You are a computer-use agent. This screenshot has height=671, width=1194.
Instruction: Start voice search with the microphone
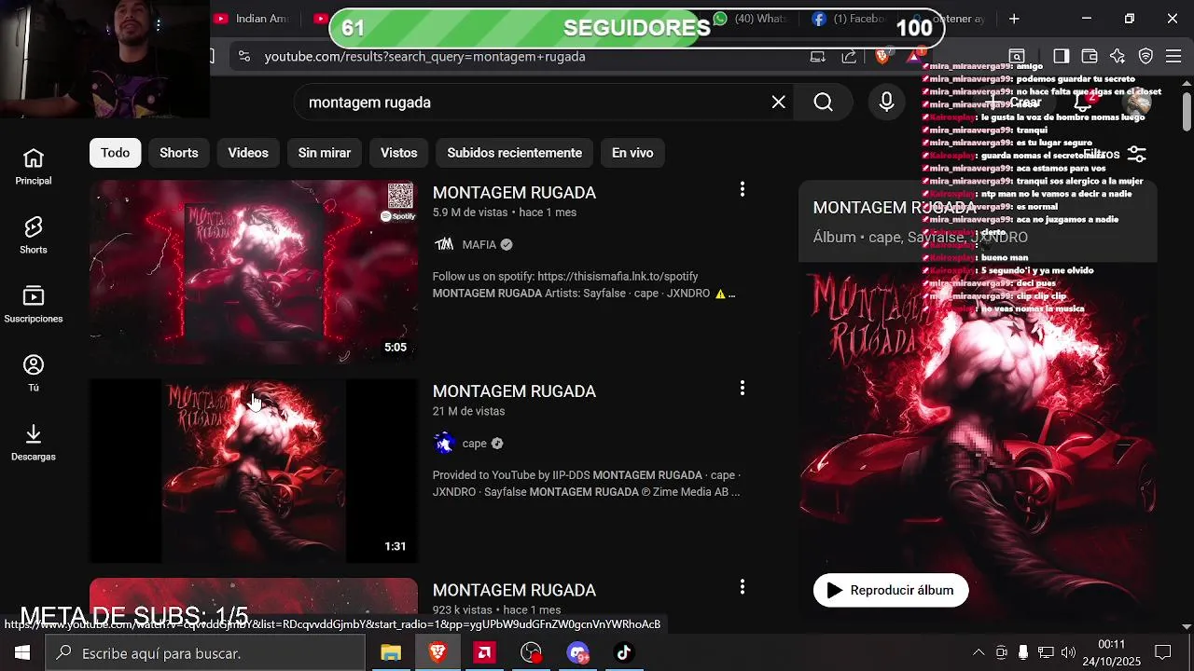click(x=886, y=103)
